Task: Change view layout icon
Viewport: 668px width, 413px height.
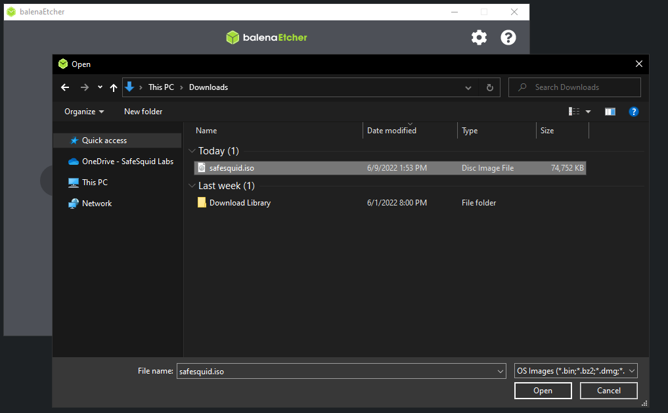Action: (x=574, y=112)
